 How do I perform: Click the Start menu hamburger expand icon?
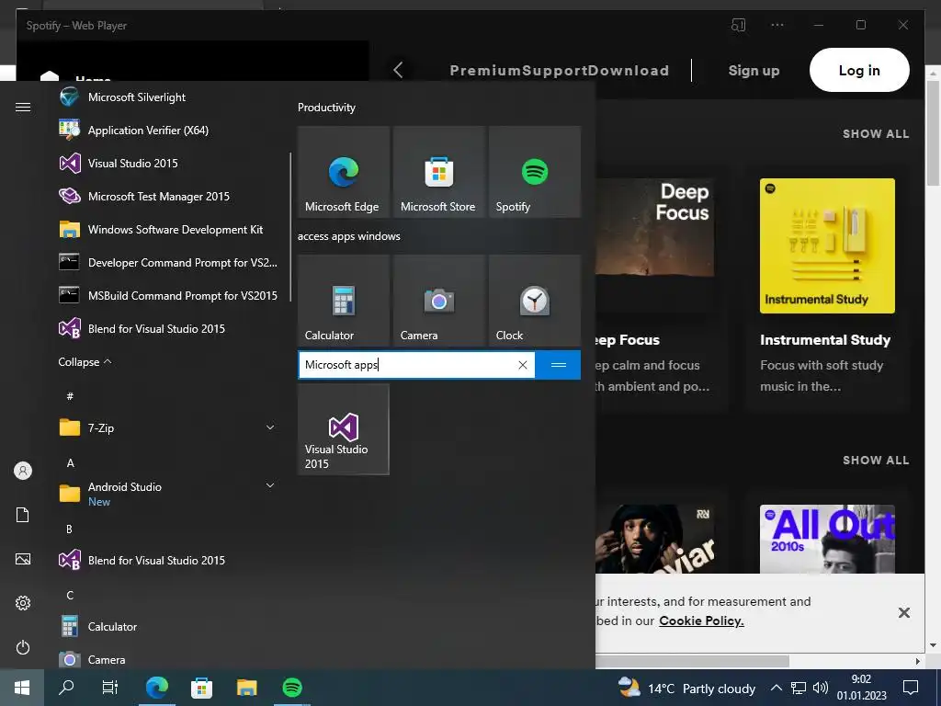coord(23,107)
